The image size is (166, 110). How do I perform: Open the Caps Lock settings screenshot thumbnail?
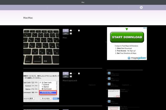(x=41, y=87)
